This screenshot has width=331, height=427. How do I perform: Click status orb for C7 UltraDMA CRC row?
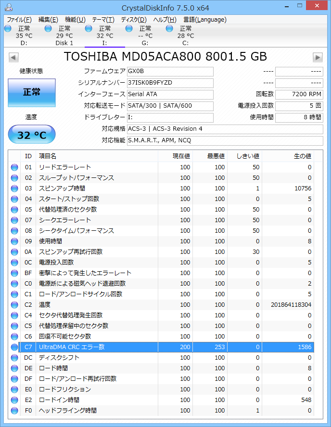14,347
